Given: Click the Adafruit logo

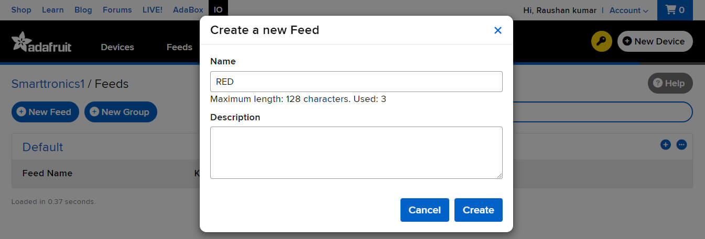Looking at the screenshot, I should click(41, 42).
